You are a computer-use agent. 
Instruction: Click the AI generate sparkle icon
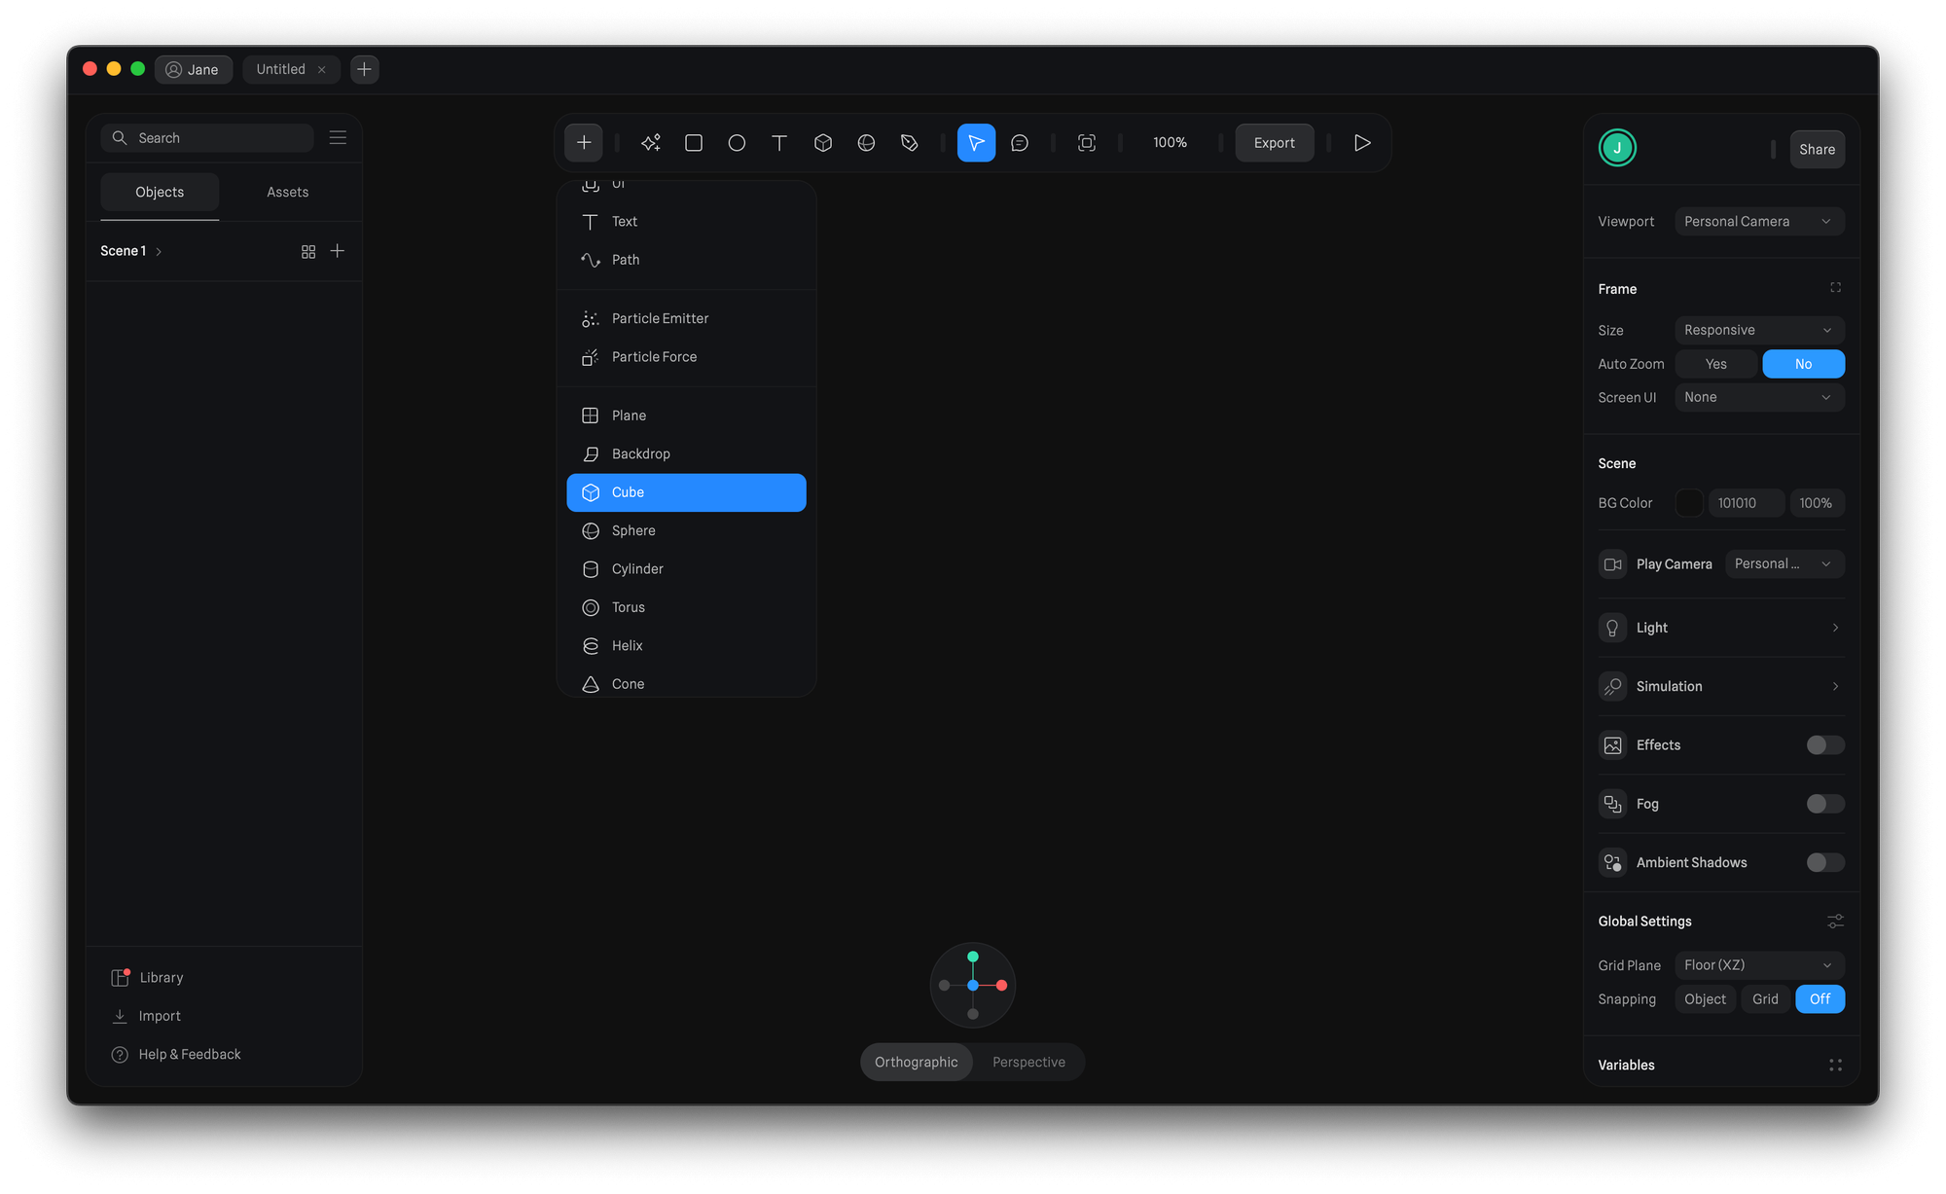point(651,143)
